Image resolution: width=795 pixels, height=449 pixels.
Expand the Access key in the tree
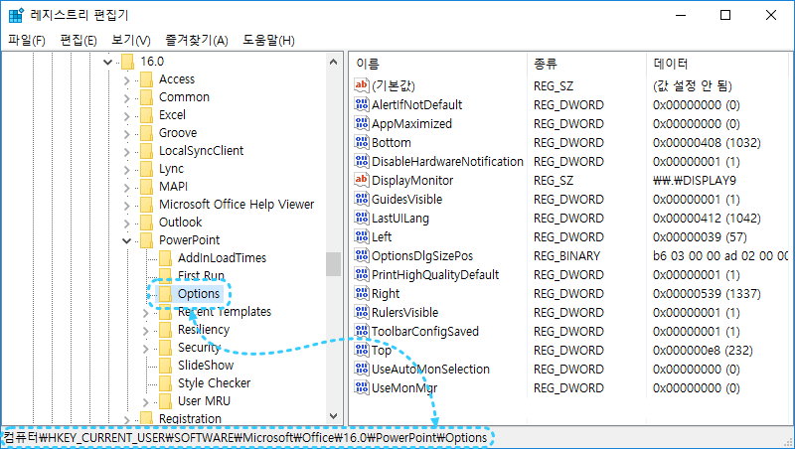127,79
